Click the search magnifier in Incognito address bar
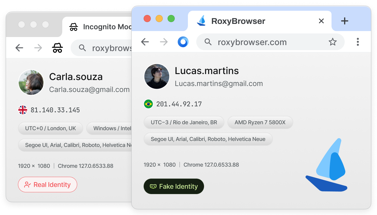Viewport: 377px width, 215px height. 82,48
